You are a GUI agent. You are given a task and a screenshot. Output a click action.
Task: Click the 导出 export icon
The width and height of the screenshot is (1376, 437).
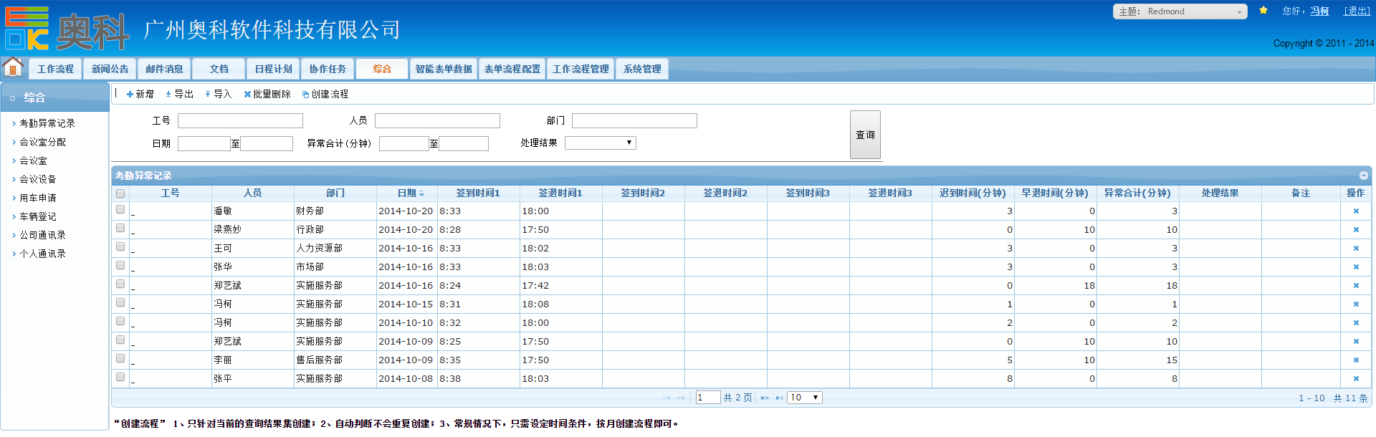[168, 95]
